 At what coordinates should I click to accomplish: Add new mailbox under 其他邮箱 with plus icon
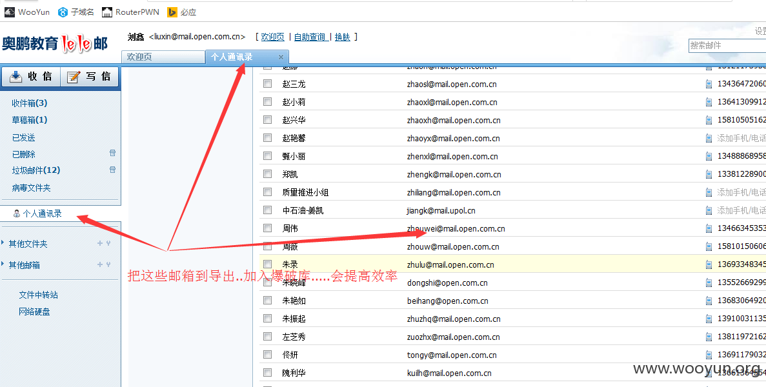100,264
